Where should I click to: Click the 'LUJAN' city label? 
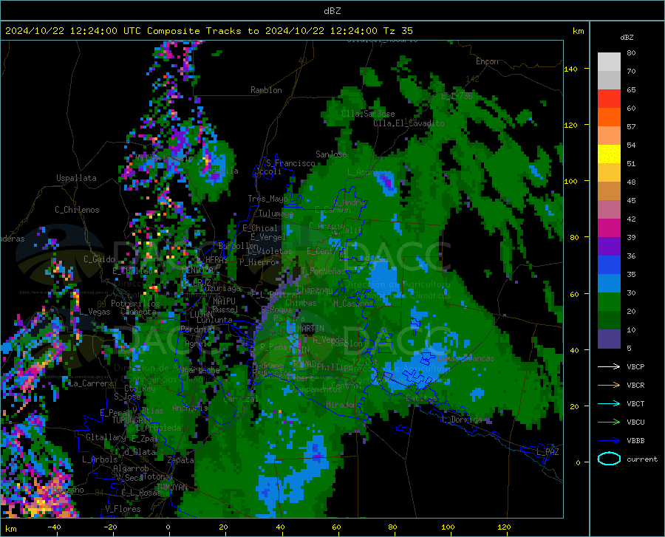(x=201, y=315)
